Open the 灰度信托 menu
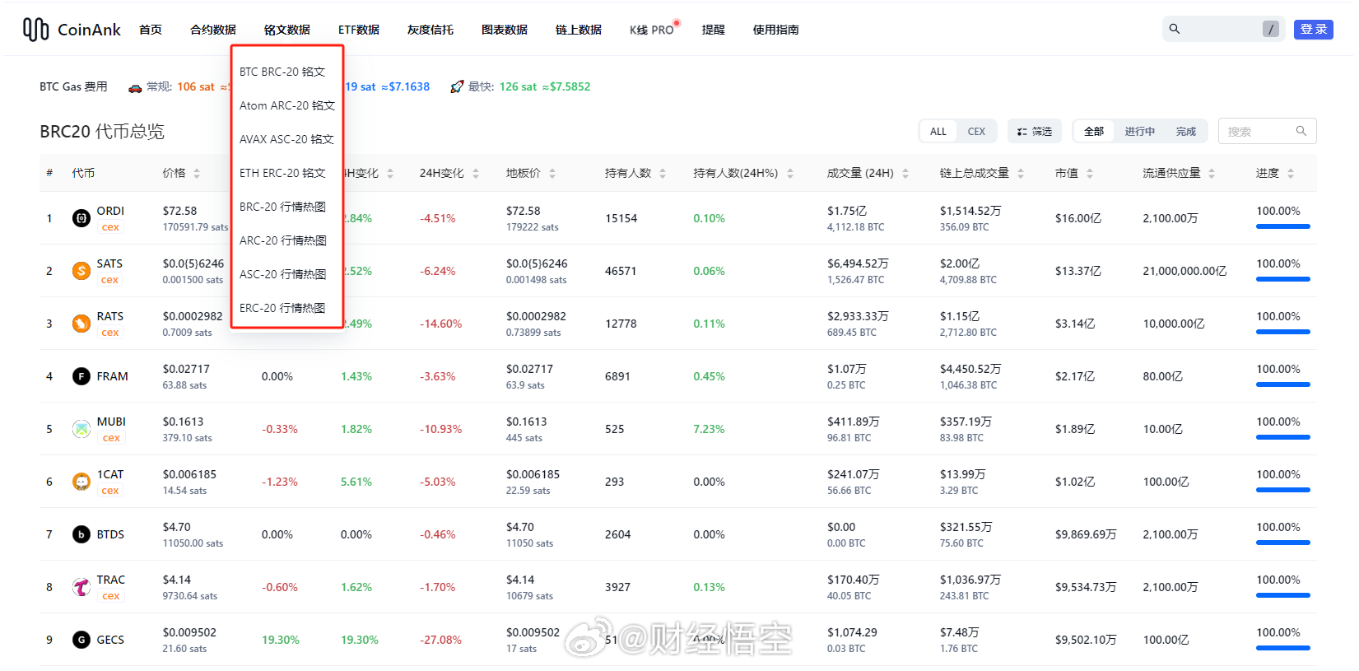Screen dimensions: 1359x671 (x=431, y=30)
